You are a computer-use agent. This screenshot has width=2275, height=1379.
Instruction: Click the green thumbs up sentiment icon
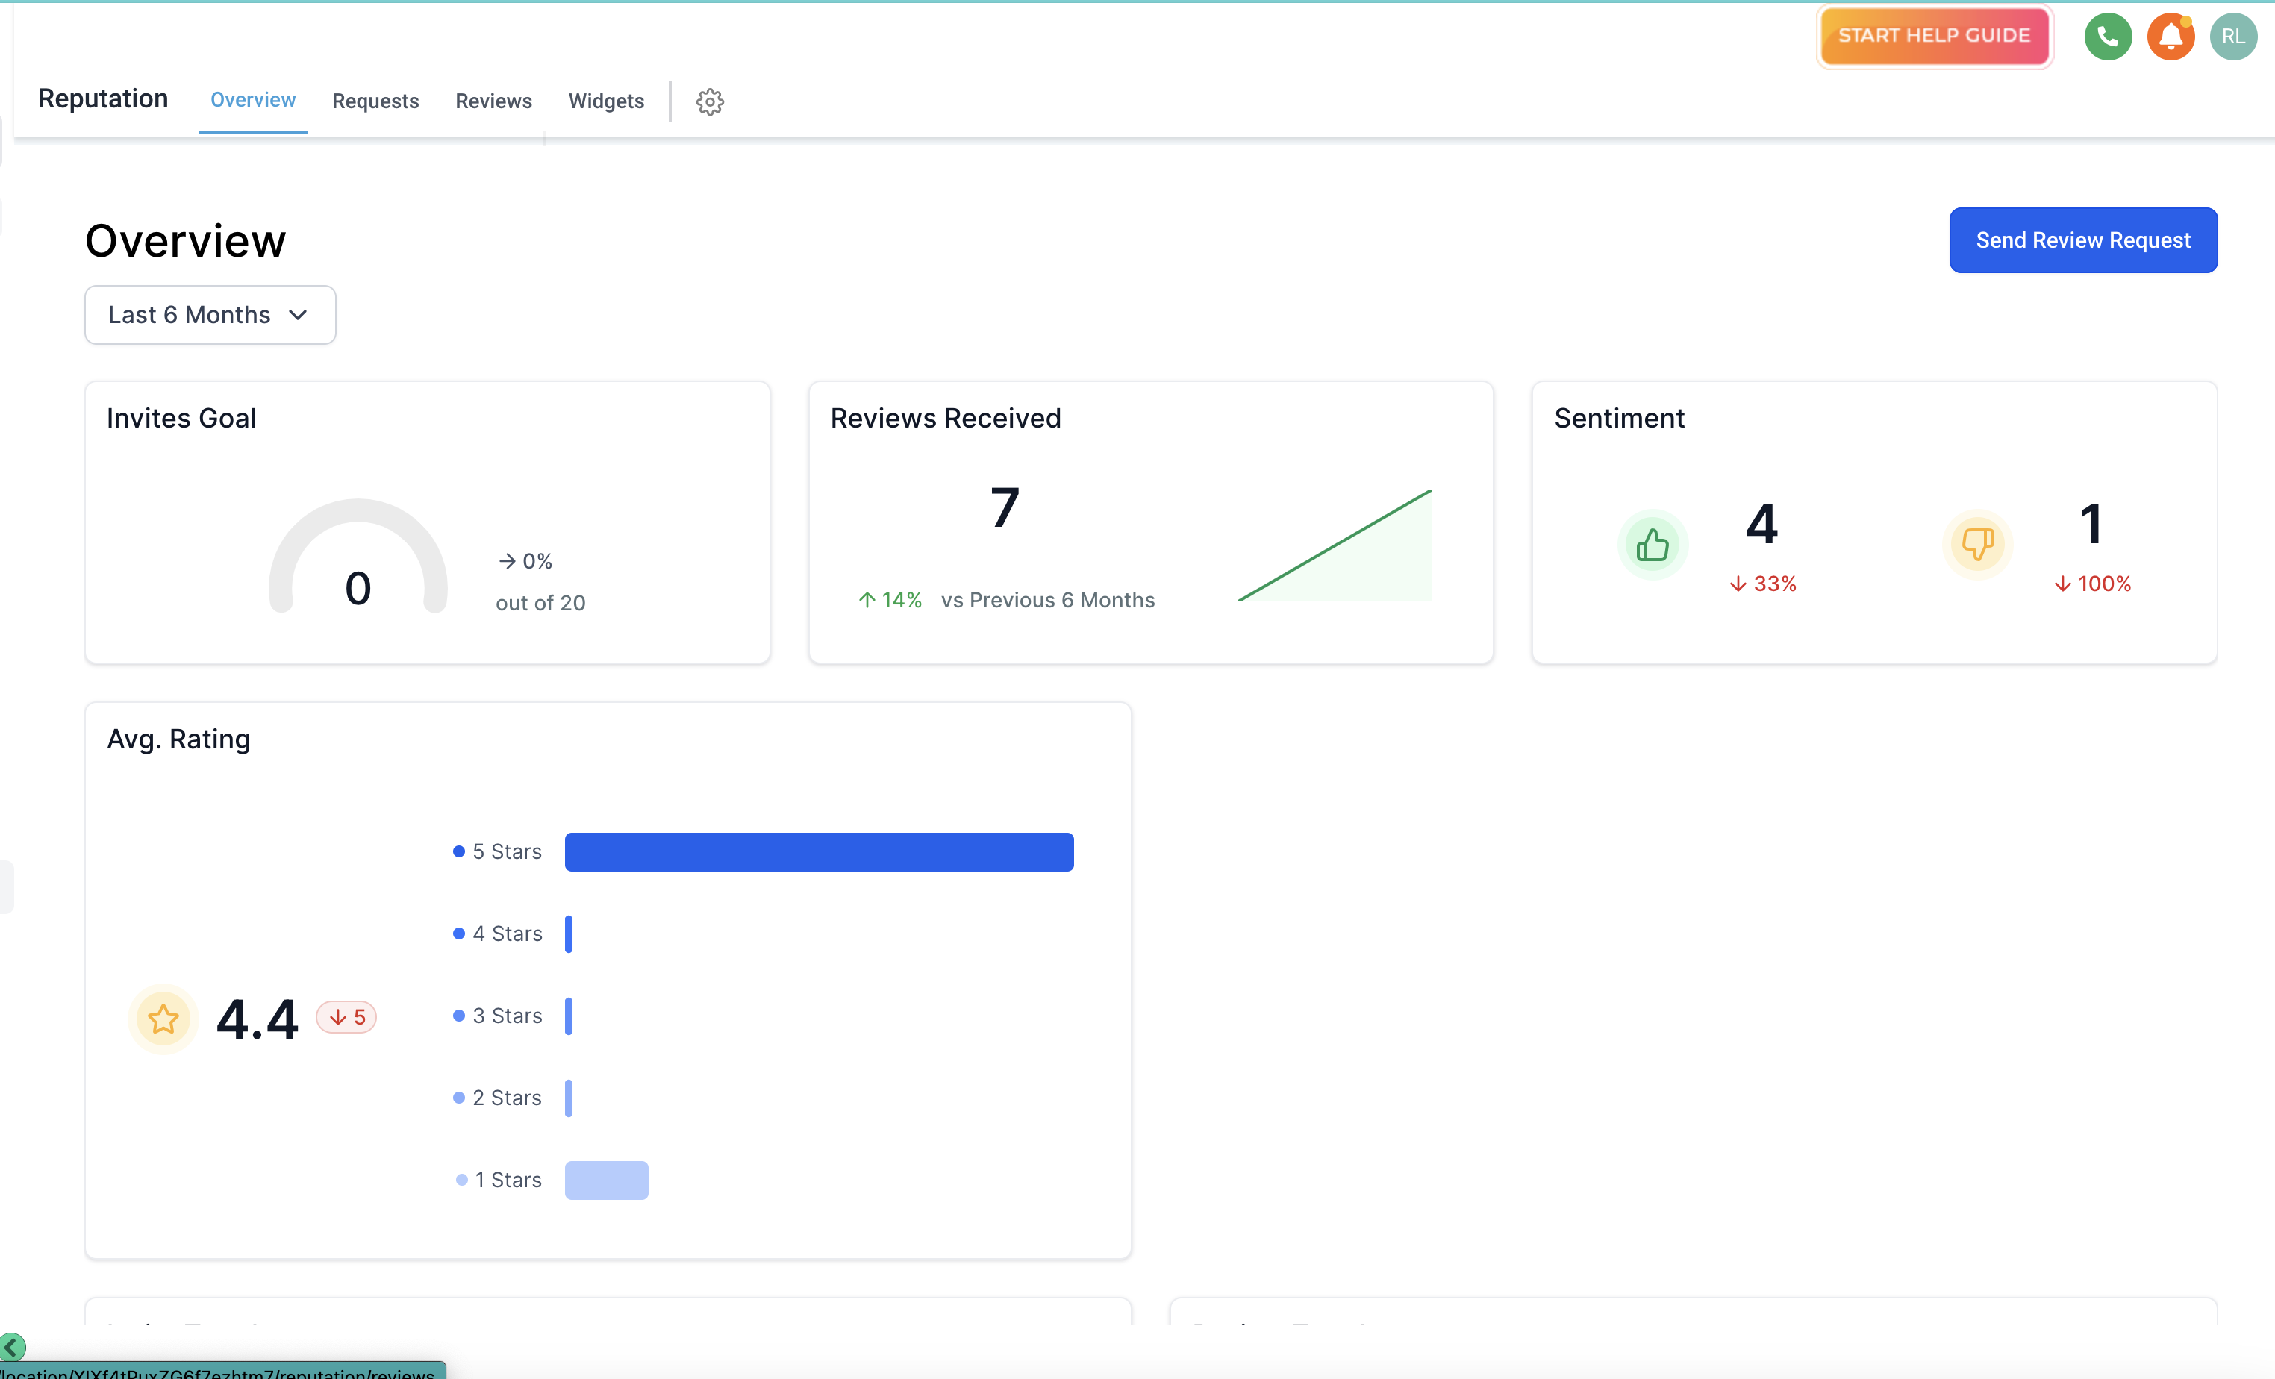tap(1652, 545)
